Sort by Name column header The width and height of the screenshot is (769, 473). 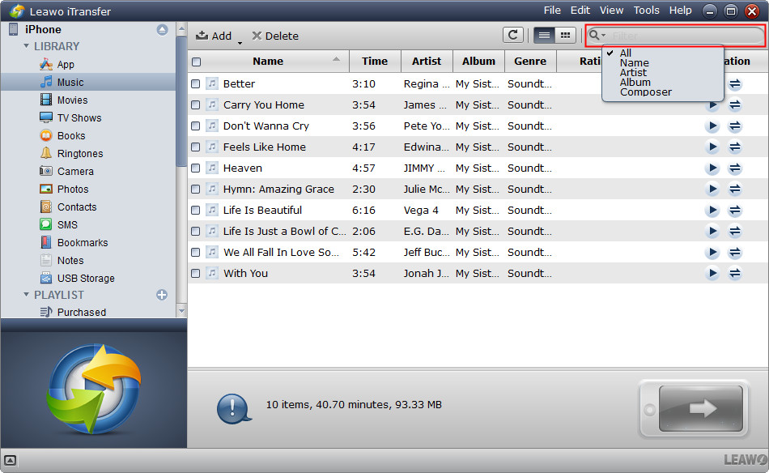point(268,62)
